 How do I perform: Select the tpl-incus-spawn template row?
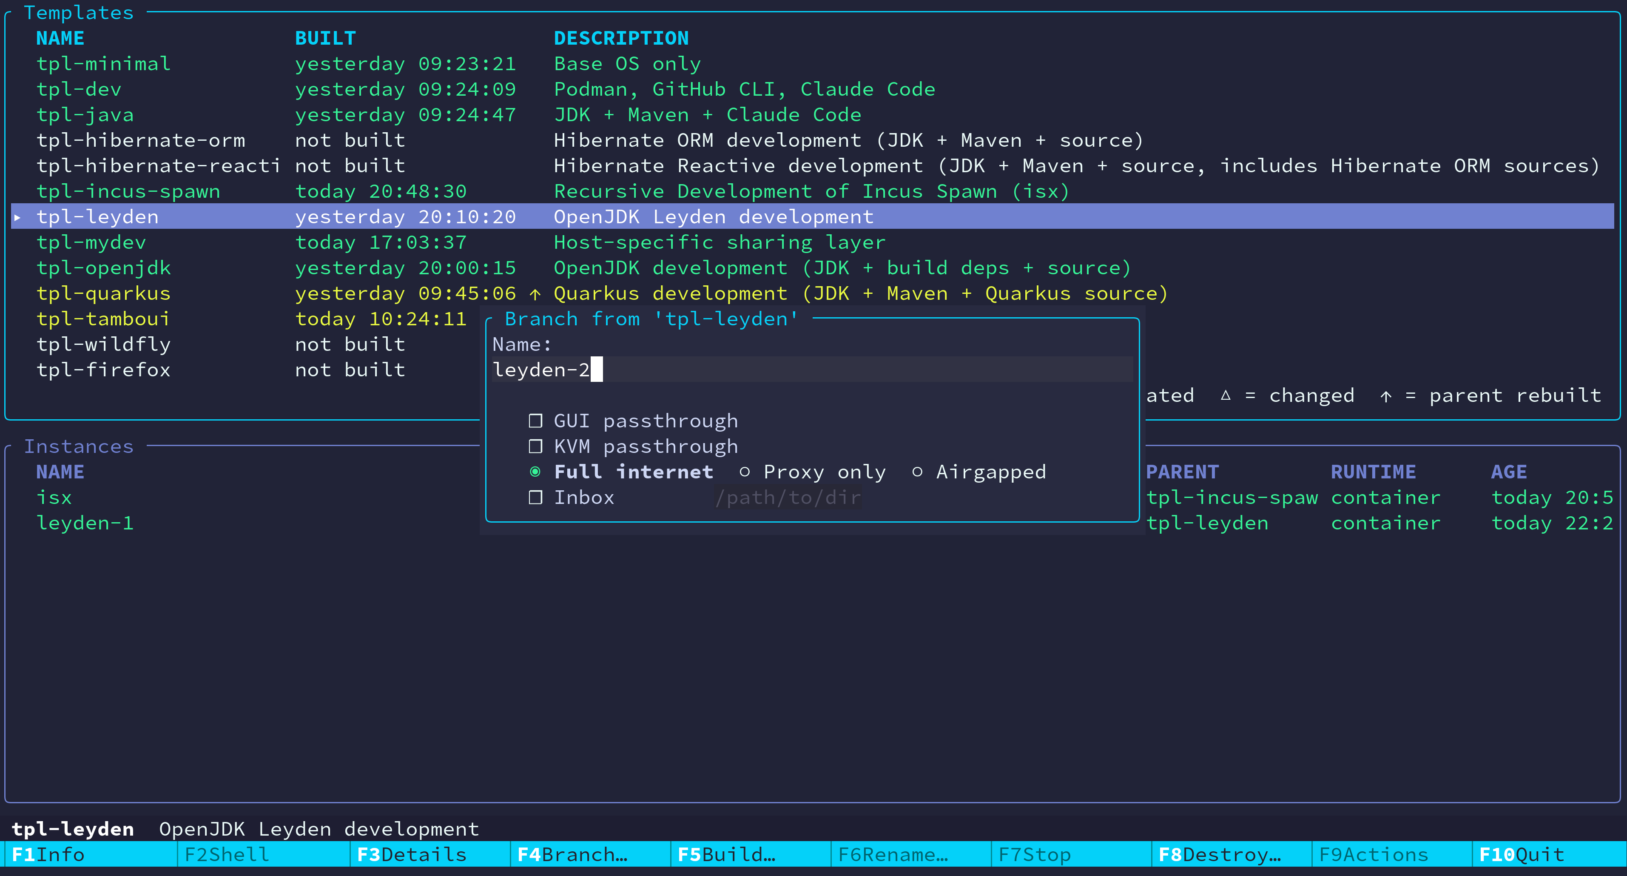click(812, 191)
